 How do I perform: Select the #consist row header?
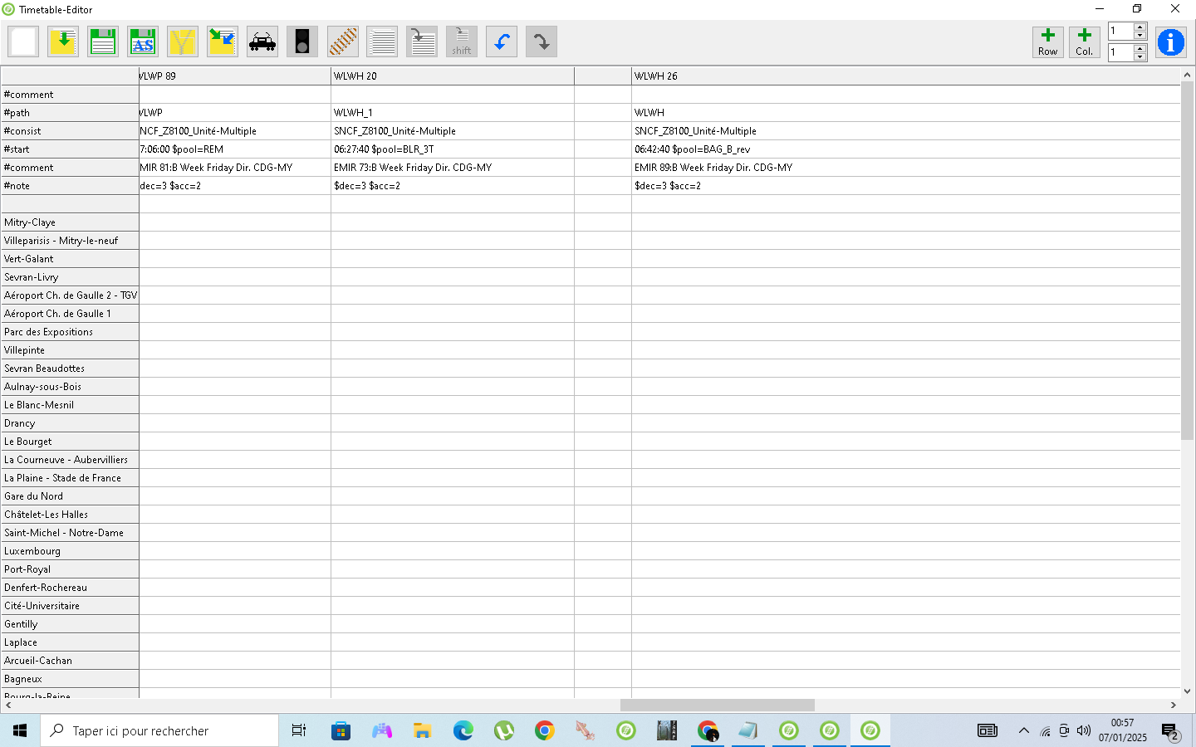[x=70, y=130]
